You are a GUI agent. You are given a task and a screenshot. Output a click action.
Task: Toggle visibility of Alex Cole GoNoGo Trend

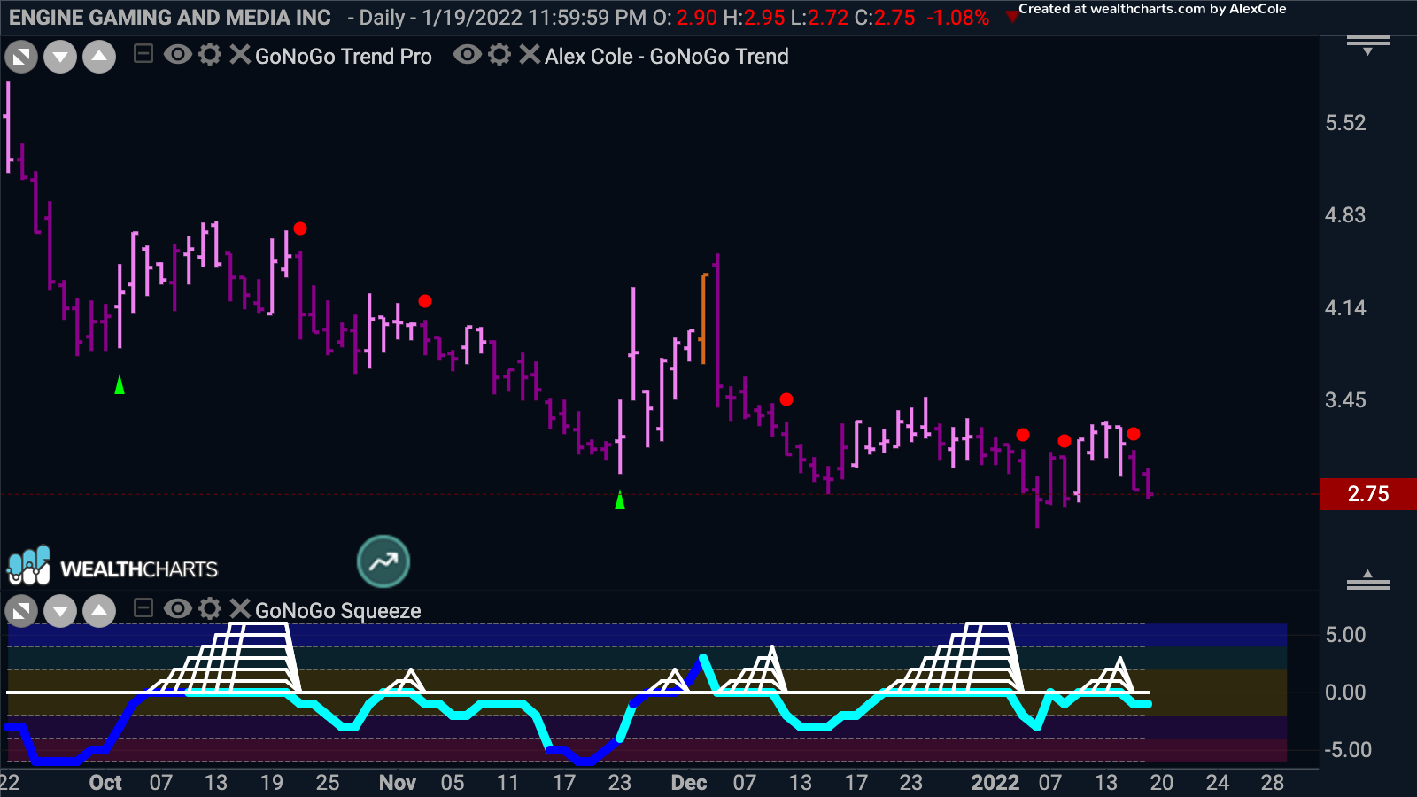click(468, 55)
